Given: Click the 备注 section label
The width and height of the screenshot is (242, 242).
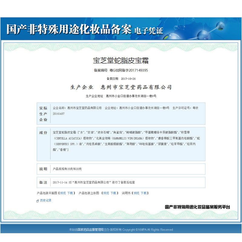Looking at the screenshot, I should pos(43,182).
